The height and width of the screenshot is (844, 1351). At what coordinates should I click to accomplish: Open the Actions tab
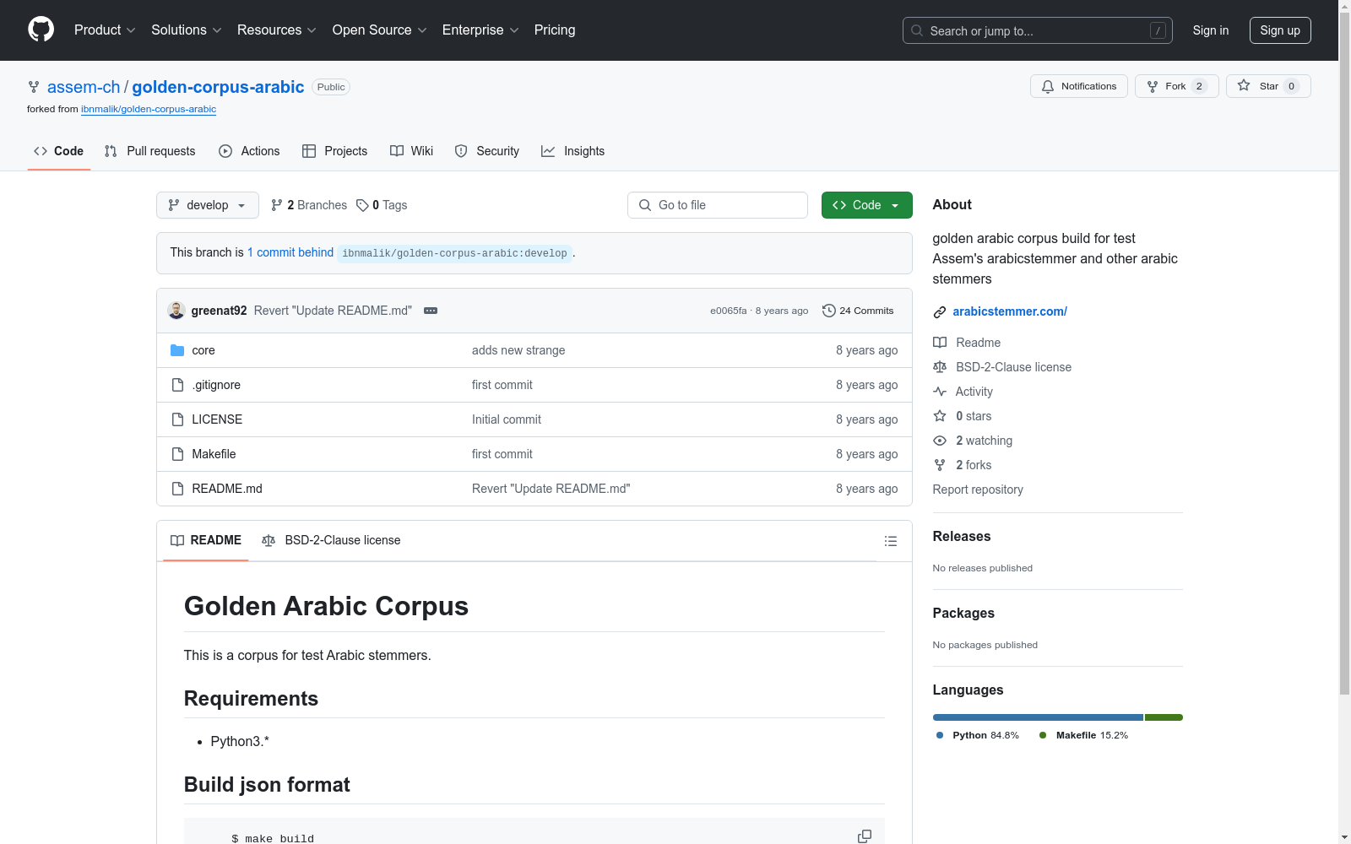(249, 151)
